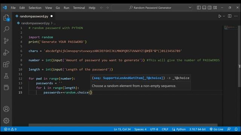The height and width of the screenshot is (135, 241).
Task: Change indentation via Spaces: 4
Action: [140, 129]
